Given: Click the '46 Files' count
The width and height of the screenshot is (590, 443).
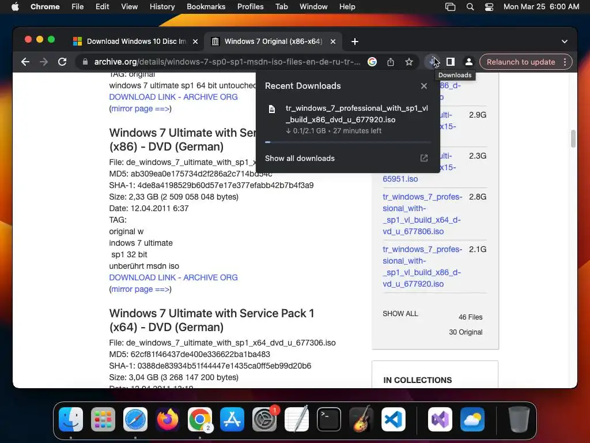Looking at the screenshot, I should pyautogui.click(x=470, y=317).
